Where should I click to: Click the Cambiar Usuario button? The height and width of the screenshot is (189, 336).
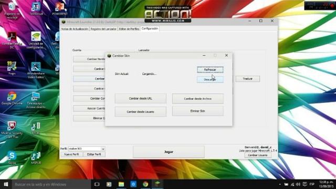(258, 155)
